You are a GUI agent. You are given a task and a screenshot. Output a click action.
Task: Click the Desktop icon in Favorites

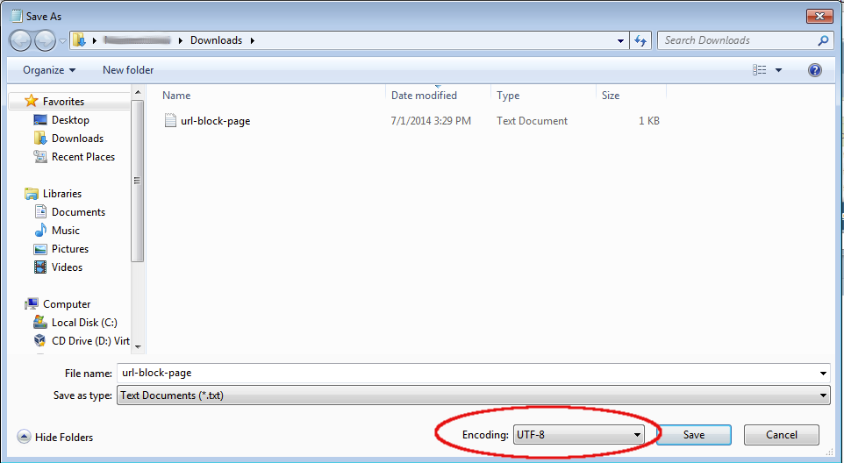39,119
